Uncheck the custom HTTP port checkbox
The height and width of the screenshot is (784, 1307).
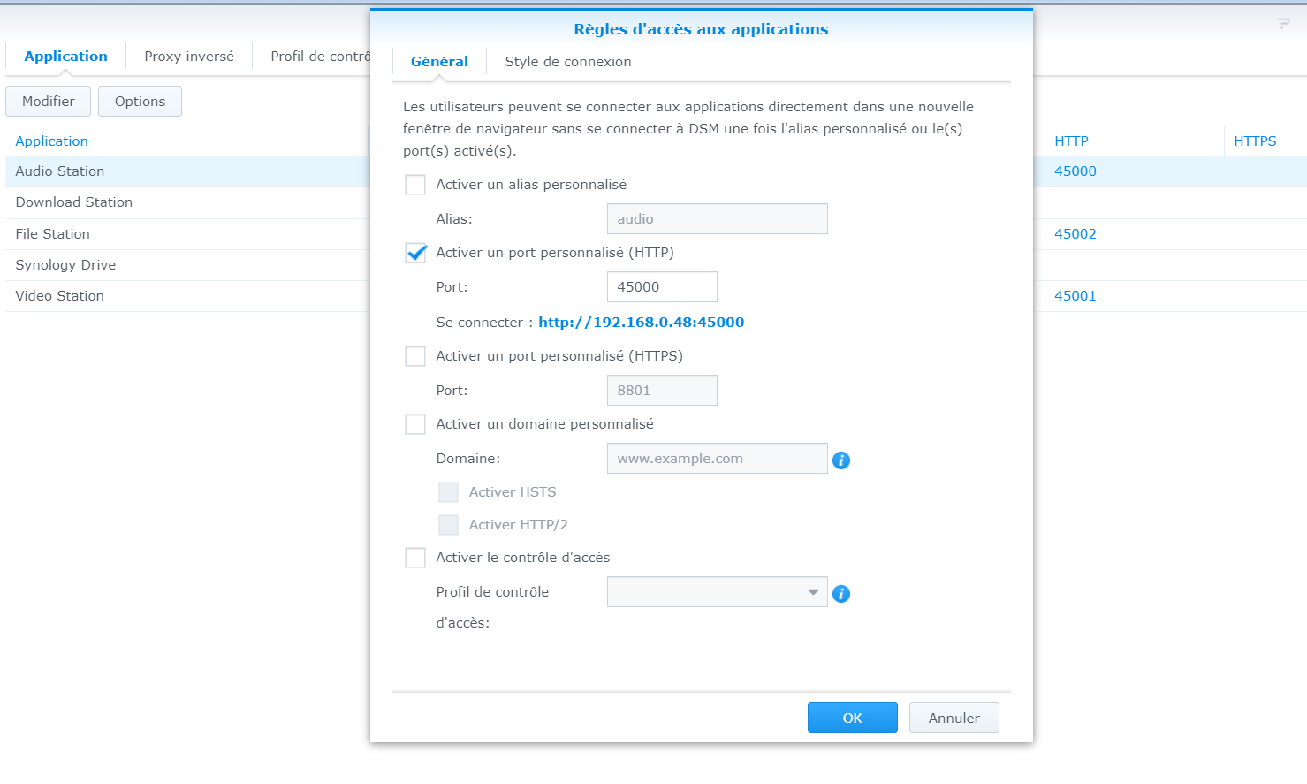[x=415, y=253]
